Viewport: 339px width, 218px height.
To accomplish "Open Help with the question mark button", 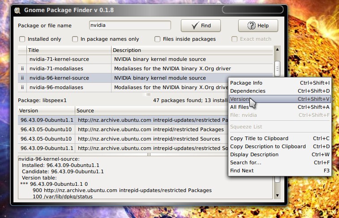I will pyautogui.click(x=258, y=26).
